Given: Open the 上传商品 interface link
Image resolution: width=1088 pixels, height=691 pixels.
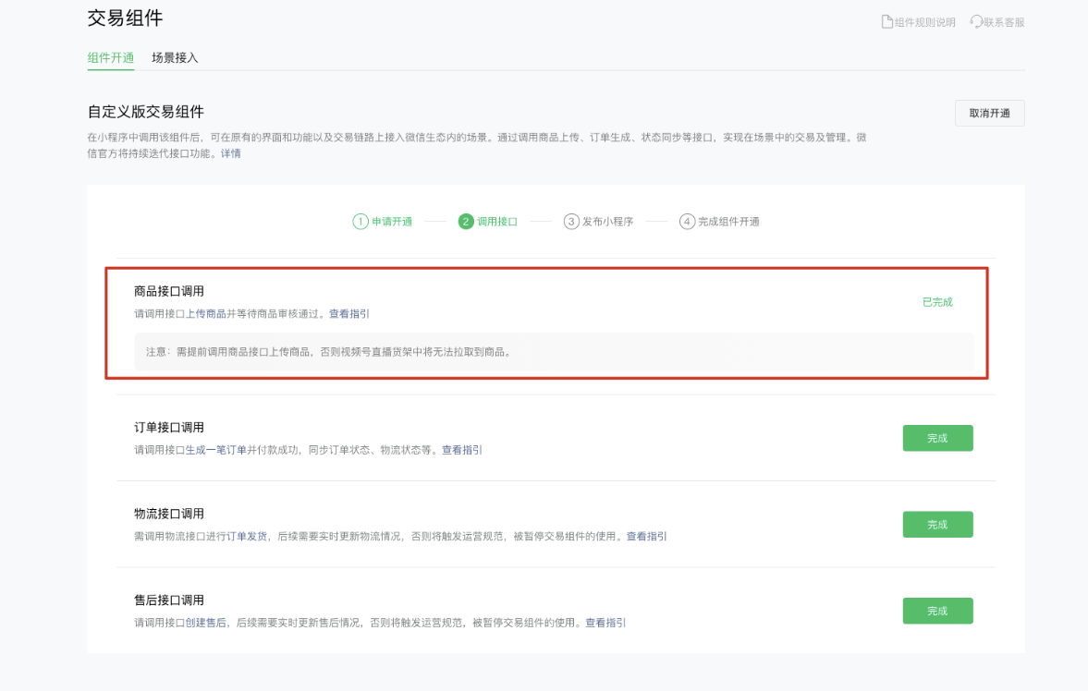Looking at the screenshot, I should click(x=206, y=313).
